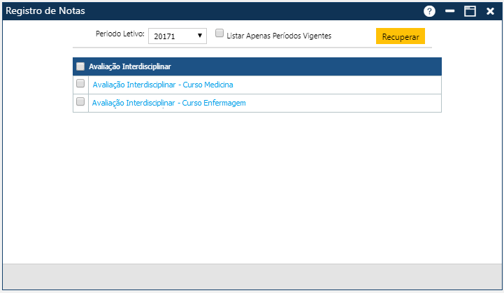Viewport: 504px width, 293px height.
Task: Click the Avaliação Interdisciplinar column header text
Action: click(130, 66)
